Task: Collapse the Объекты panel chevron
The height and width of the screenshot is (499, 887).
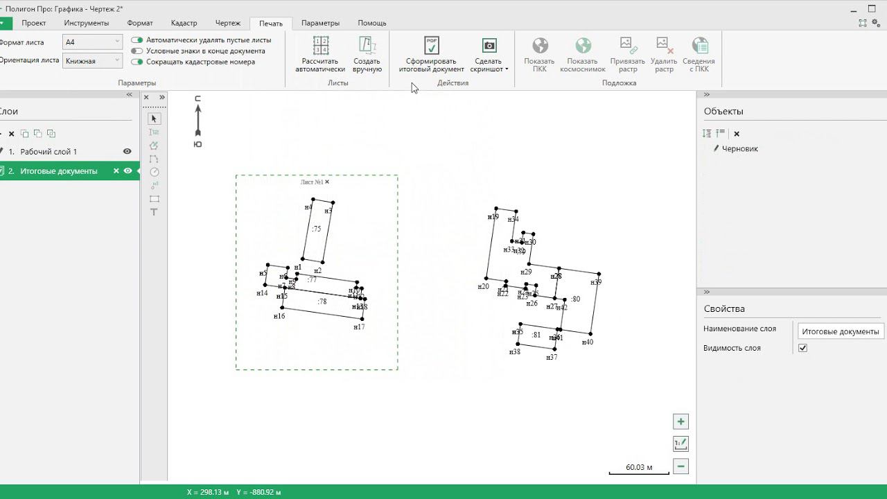Action: point(707,94)
